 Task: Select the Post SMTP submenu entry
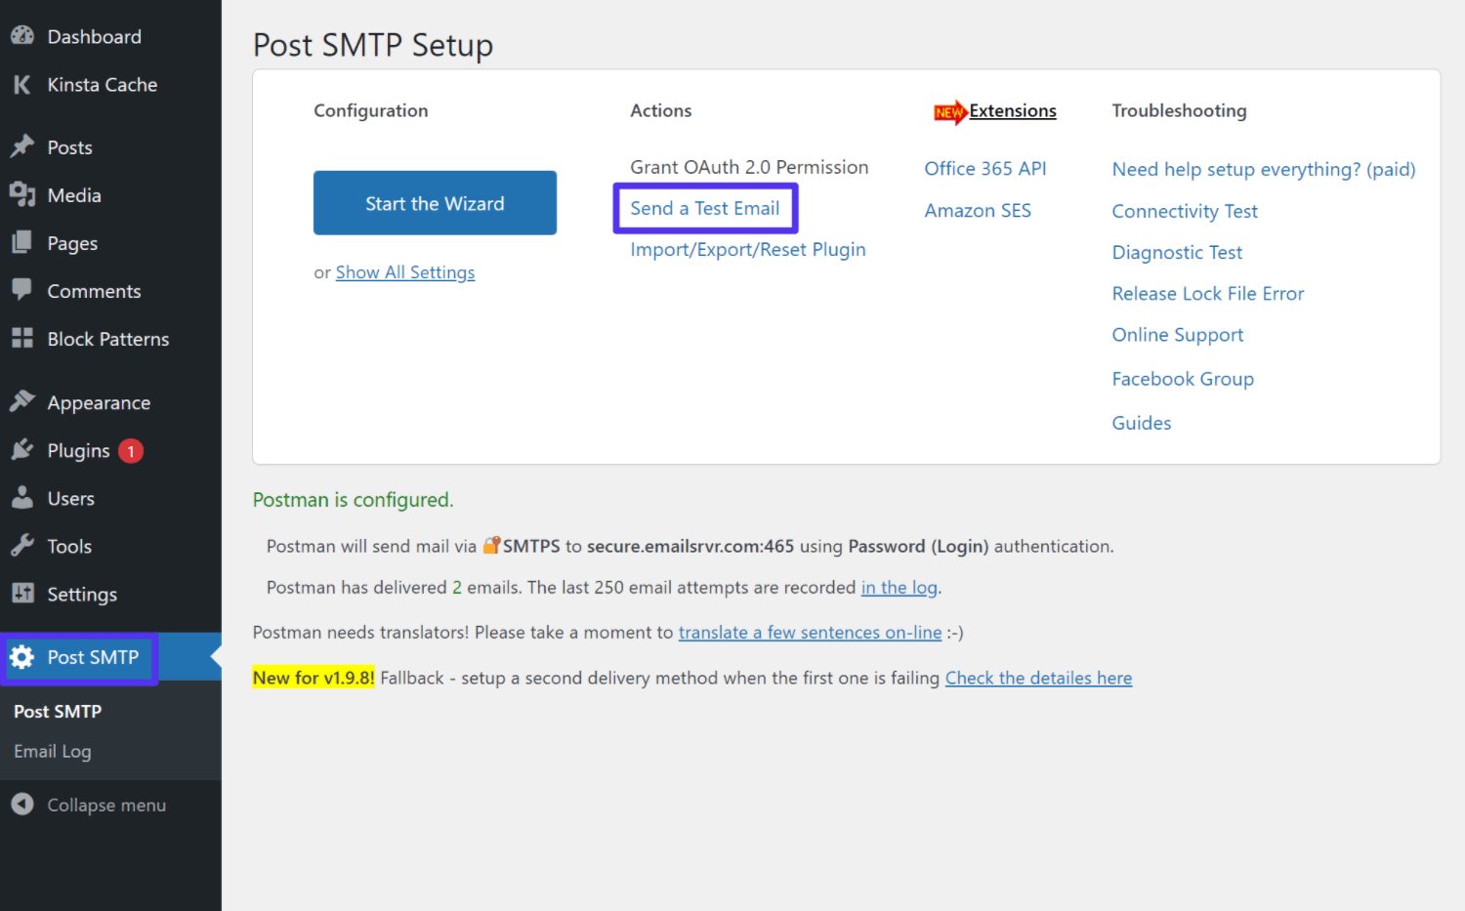tap(57, 711)
